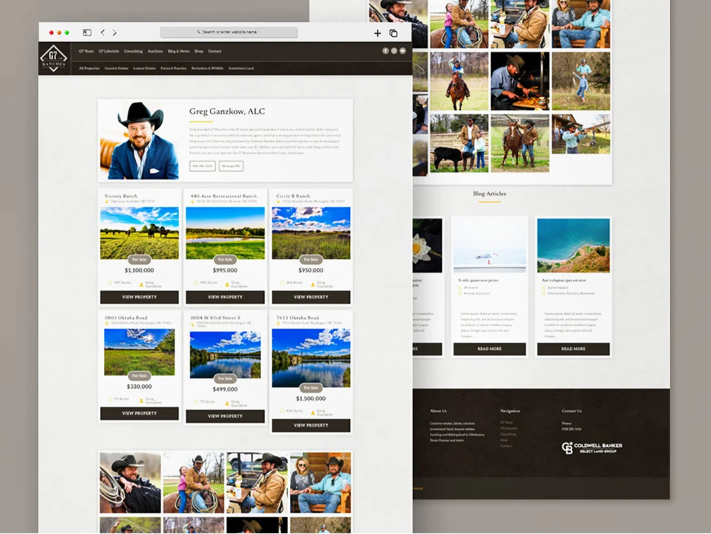Go forward with the browser forward arrow
This screenshot has width=711, height=534.
click(x=114, y=33)
